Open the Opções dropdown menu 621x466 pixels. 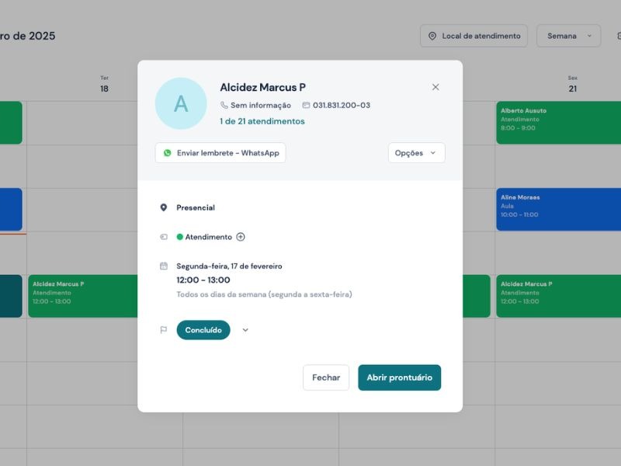[x=416, y=153]
